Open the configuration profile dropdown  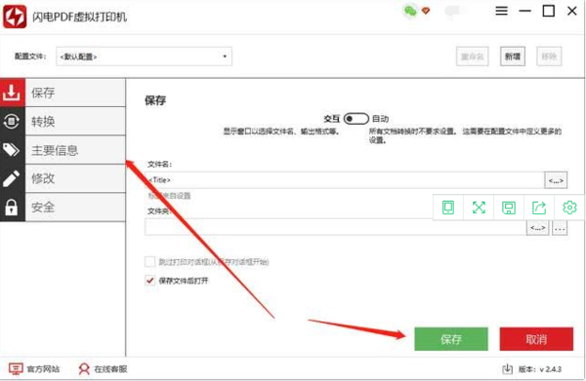pyautogui.click(x=144, y=57)
